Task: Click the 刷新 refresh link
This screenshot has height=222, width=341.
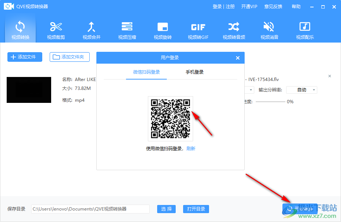Action: pyautogui.click(x=191, y=148)
